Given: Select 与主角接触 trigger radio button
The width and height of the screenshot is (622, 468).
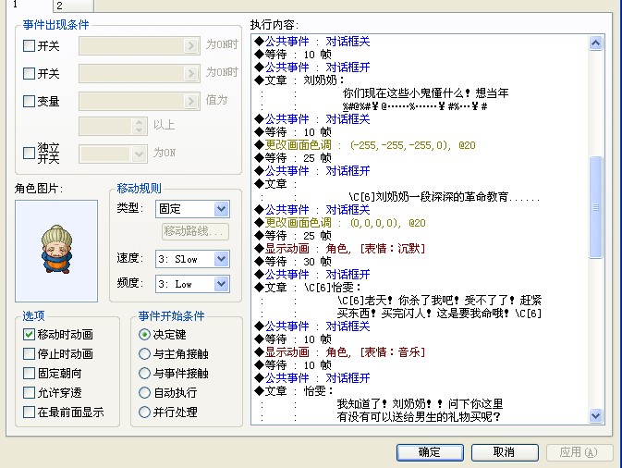Looking at the screenshot, I should pyautogui.click(x=144, y=353).
